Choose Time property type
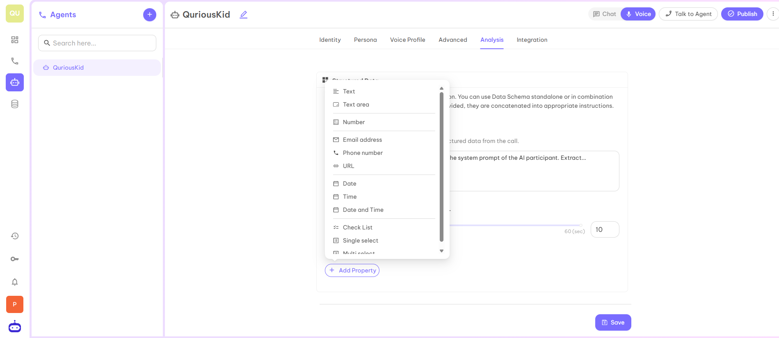779x338 pixels. tap(384, 197)
